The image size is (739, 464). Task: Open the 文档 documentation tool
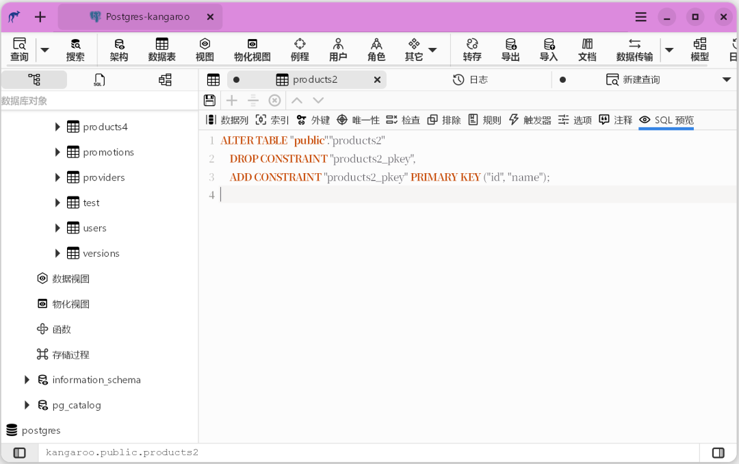tap(587, 49)
